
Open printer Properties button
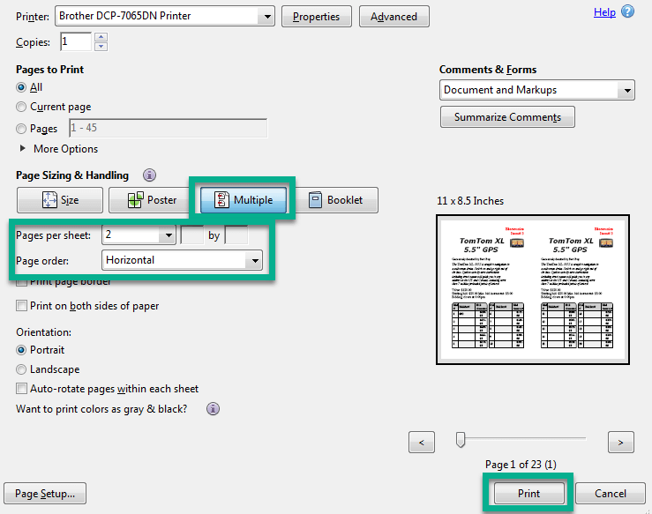(317, 16)
